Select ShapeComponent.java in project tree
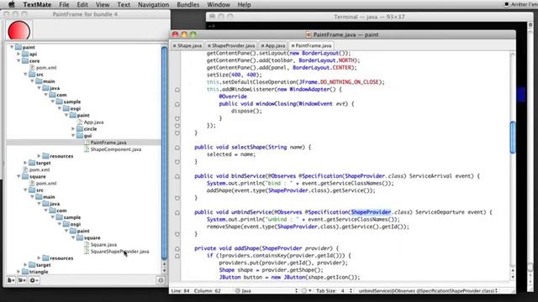538x302 pixels. (x=116, y=149)
